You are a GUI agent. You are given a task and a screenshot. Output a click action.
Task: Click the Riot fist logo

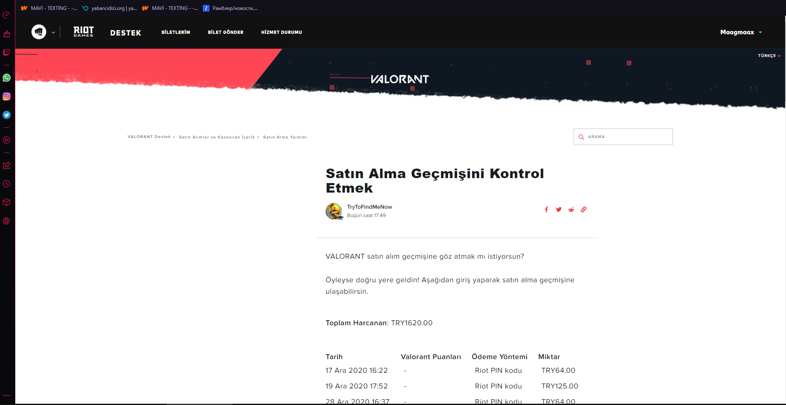pyautogui.click(x=39, y=32)
